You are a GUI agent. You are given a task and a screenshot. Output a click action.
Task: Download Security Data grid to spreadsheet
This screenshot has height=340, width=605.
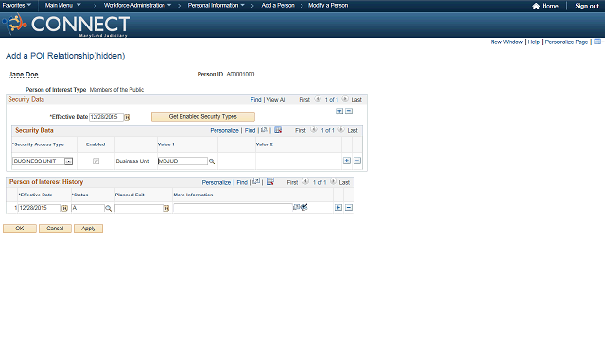[x=278, y=130]
